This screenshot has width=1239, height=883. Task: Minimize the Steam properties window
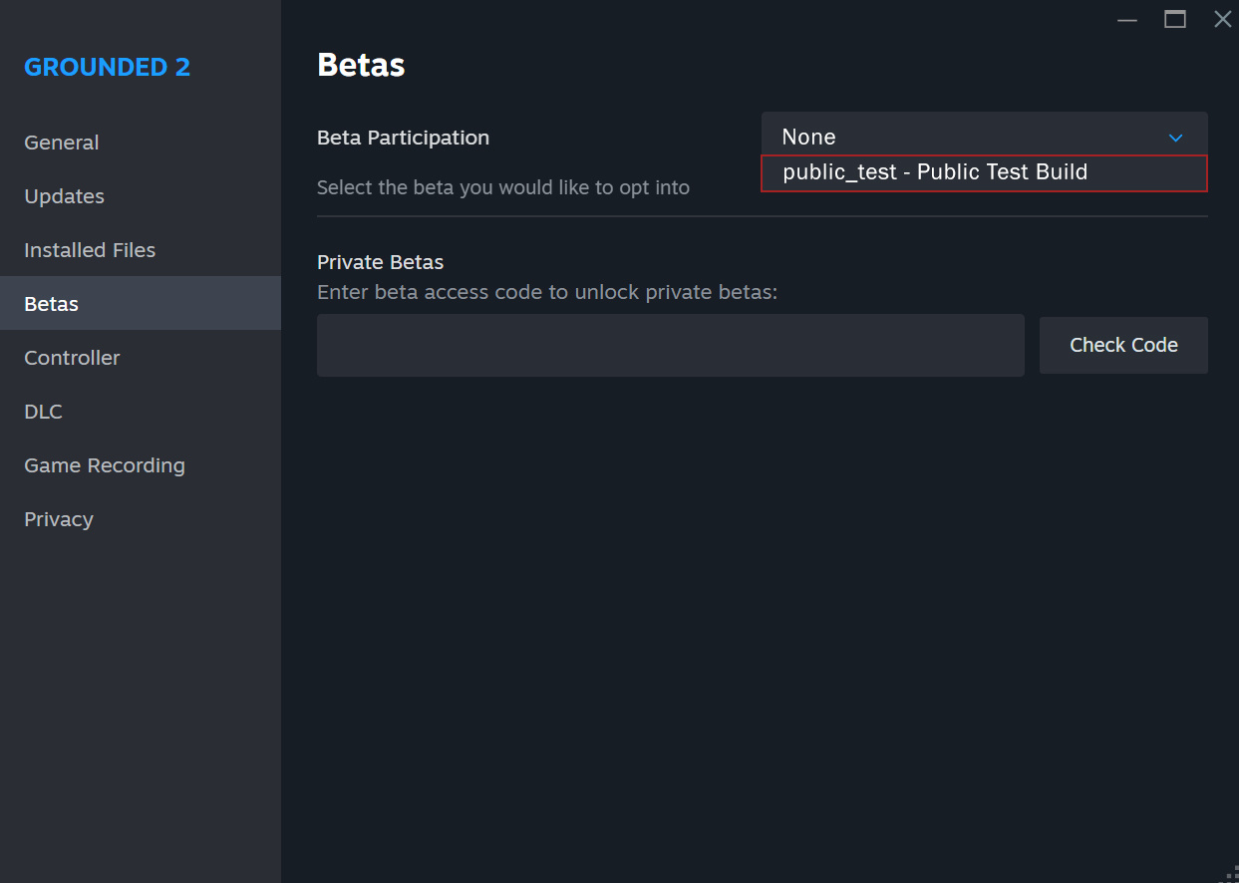[x=1127, y=19]
